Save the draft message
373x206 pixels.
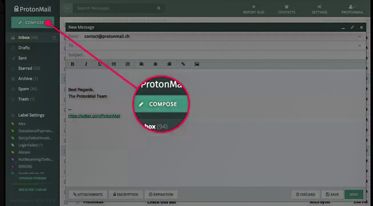332,194
